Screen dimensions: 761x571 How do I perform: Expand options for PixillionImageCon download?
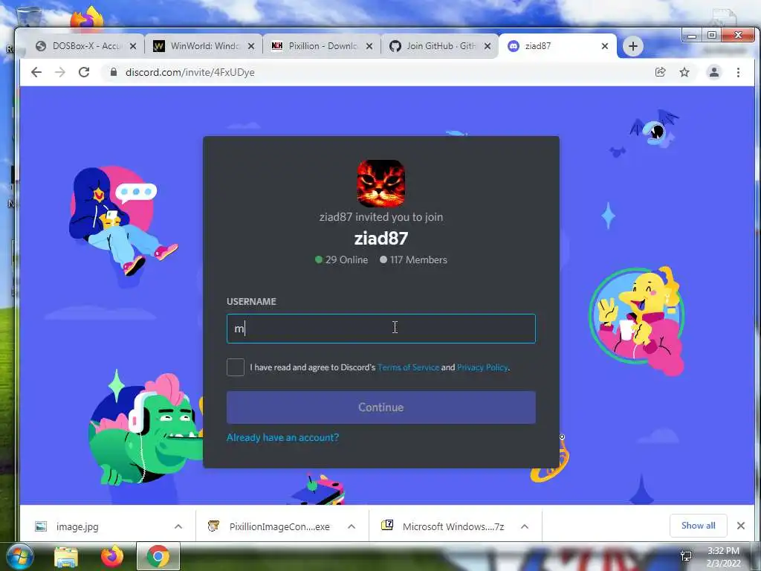click(352, 526)
